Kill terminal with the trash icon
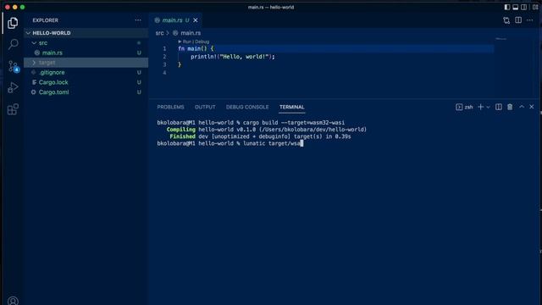Viewport: 542px width, 305px height. pyautogui.click(x=510, y=108)
